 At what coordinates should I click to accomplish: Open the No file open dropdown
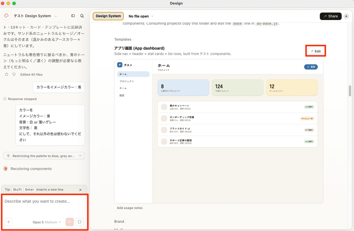pyautogui.click(x=141, y=16)
